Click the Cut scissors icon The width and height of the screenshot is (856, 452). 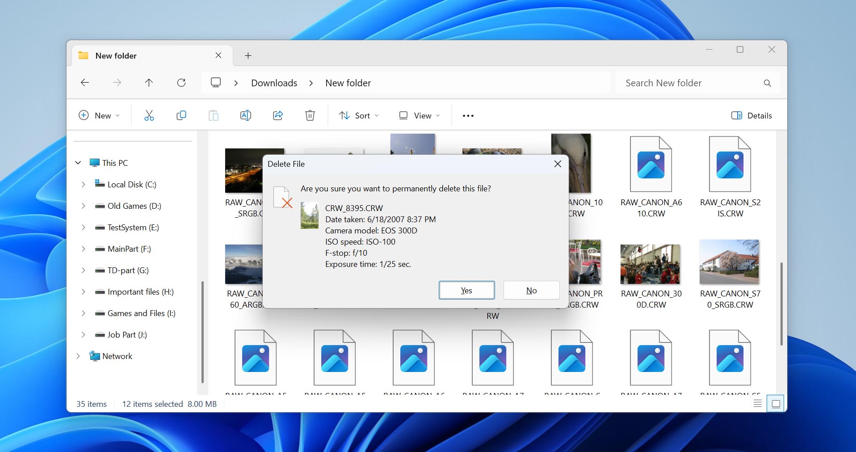click(x=149, y=115)
